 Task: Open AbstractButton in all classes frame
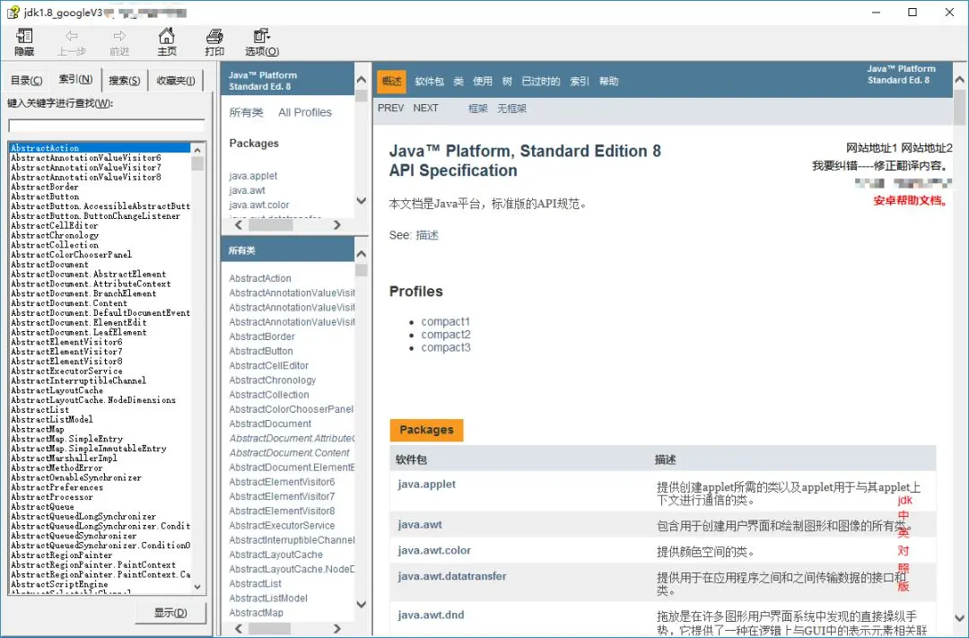pos(261,351)
